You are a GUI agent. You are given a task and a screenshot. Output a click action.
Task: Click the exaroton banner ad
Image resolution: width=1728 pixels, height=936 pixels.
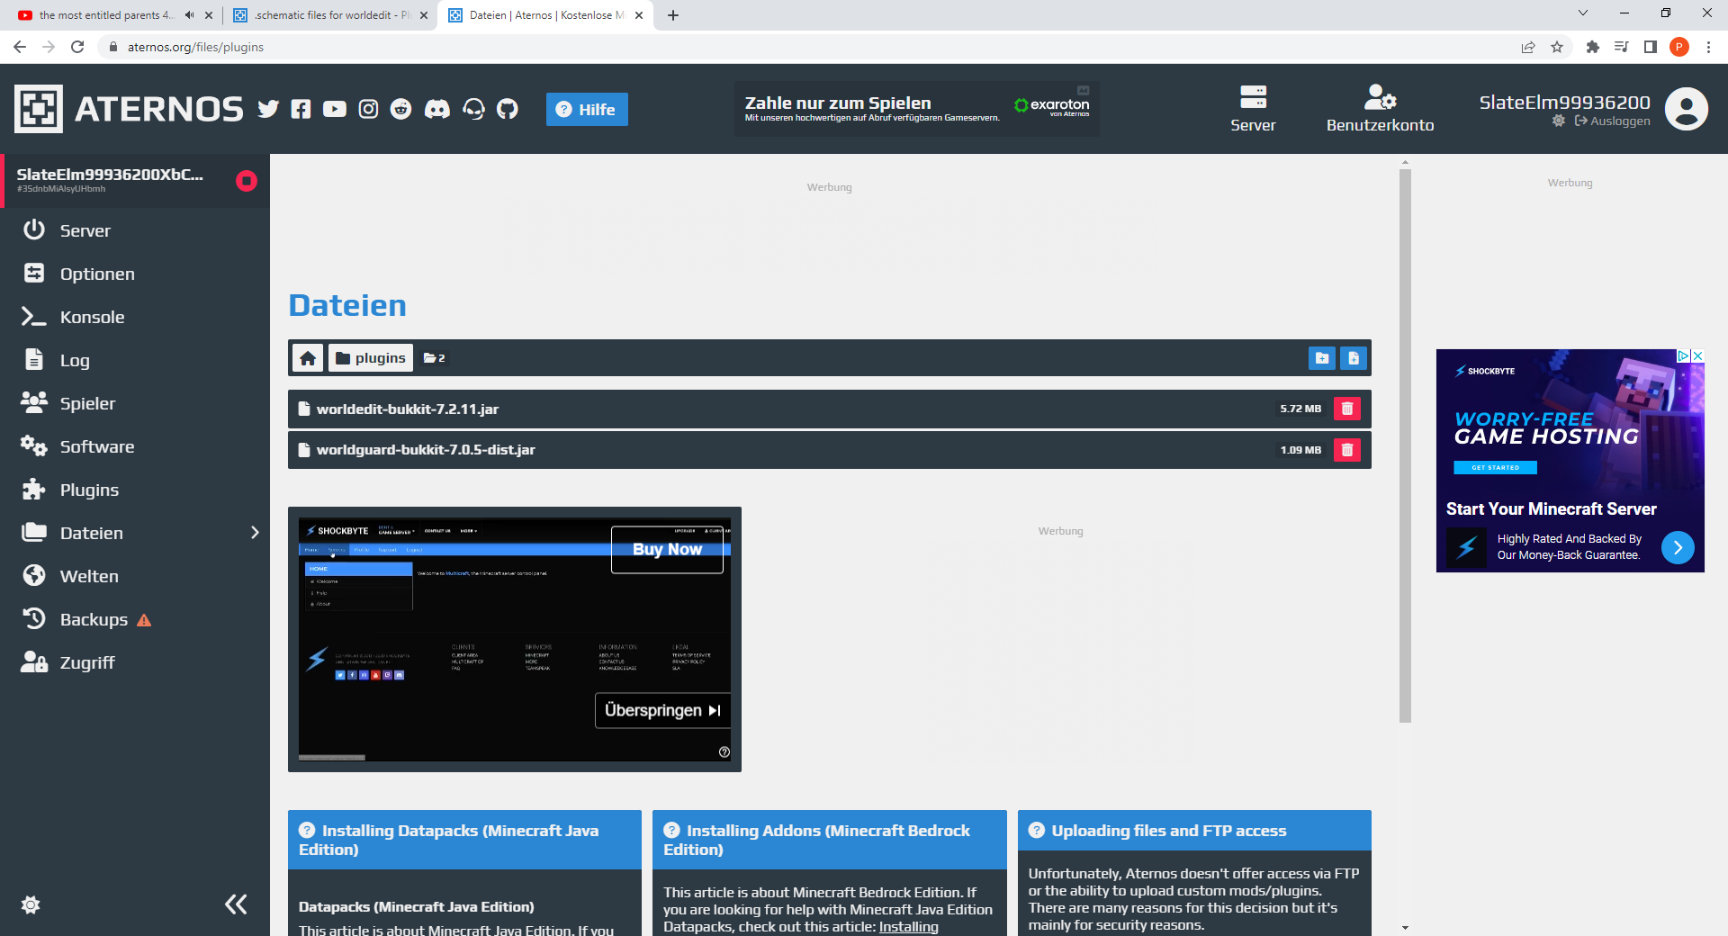point(917,109)
